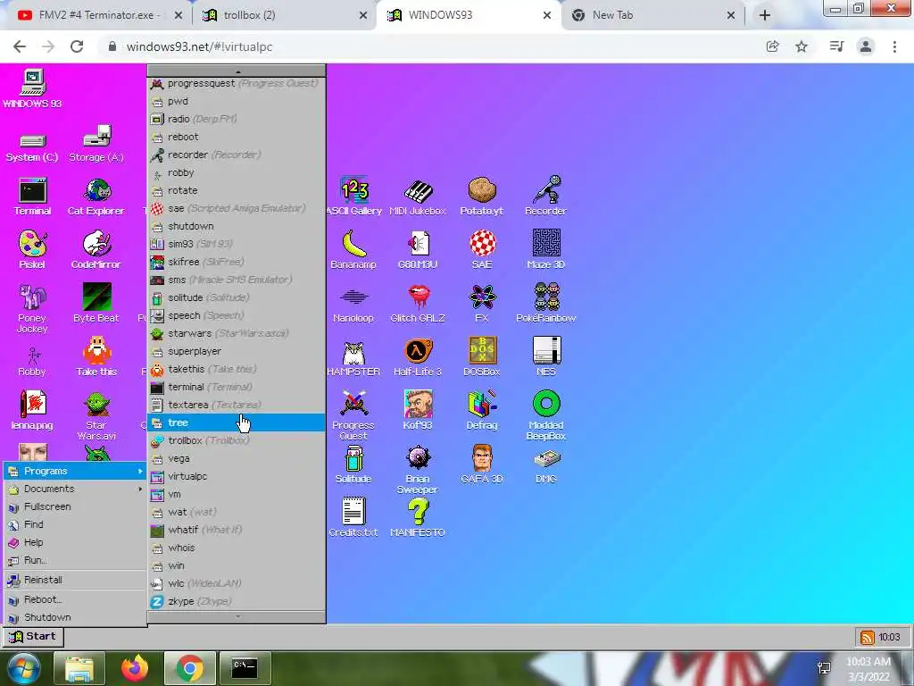Open CodeMirror desktop icon
The image size is (914, 686).
(x=96, y=250)
